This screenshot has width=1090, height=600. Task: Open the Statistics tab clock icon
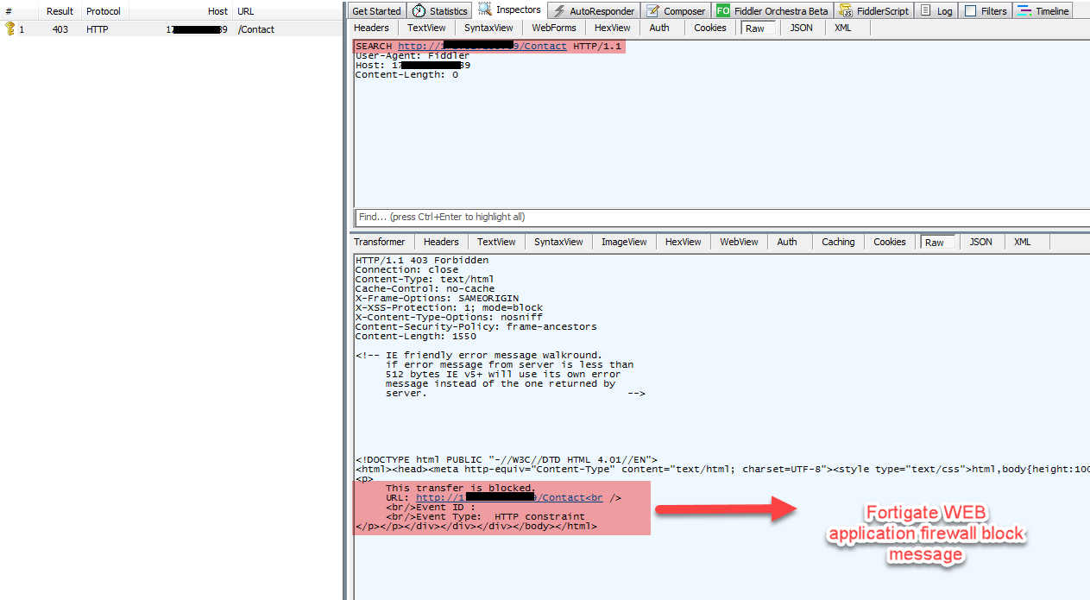tap(419, 11)
